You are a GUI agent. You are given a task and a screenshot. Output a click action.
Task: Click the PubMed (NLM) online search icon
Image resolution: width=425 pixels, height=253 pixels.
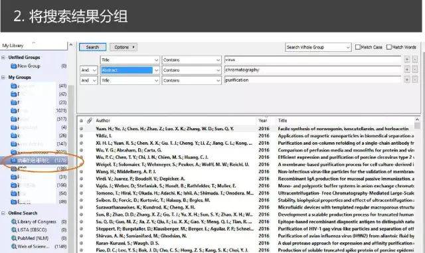tap(13, 238)
